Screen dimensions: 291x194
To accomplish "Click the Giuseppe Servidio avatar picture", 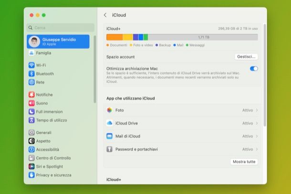I will (x=34, y=42).
